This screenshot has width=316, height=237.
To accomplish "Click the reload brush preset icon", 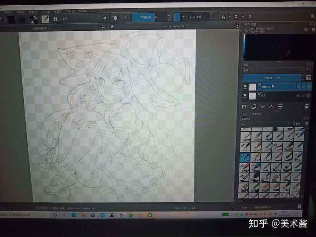I will [x=126, y=18].
